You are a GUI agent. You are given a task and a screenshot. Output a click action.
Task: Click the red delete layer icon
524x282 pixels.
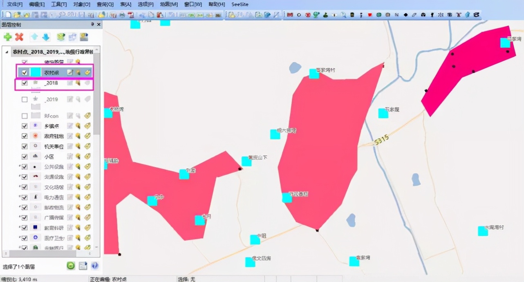[x=19, y=37]
